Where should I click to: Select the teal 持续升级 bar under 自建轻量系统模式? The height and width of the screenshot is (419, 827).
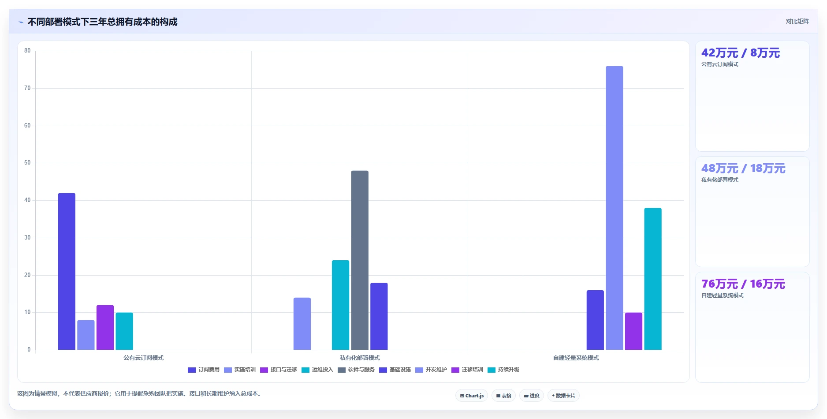click(653, 279)
